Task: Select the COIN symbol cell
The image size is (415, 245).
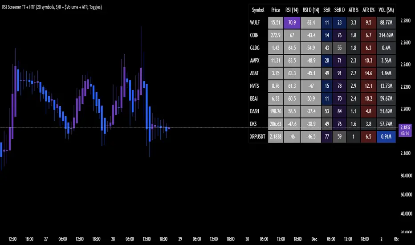Action: tap(258, 35)
